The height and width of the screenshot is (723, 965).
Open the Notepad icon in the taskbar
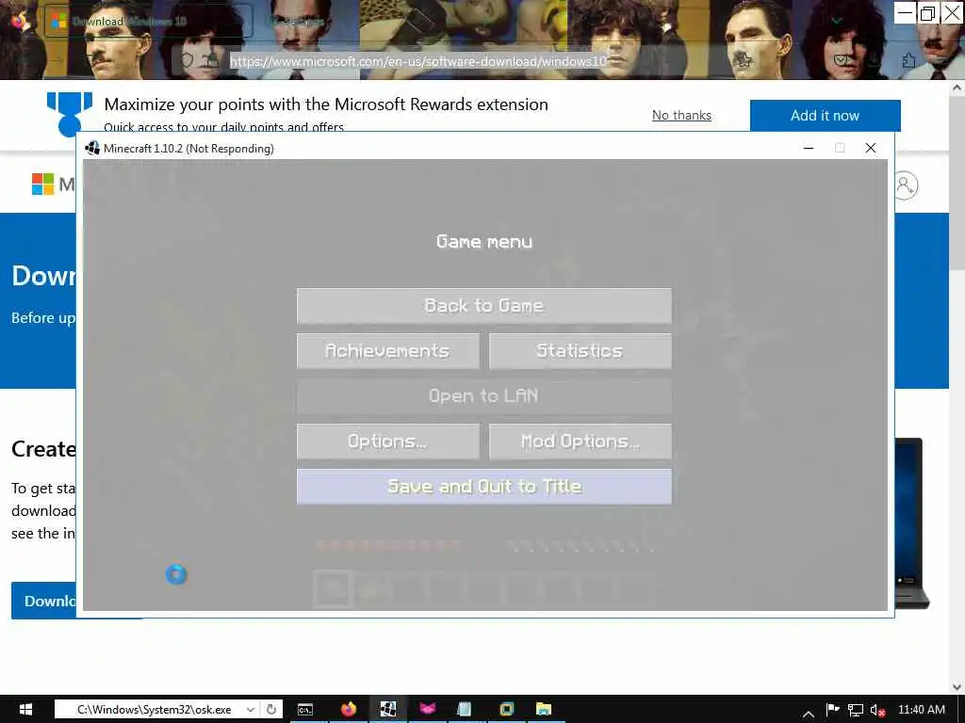click(x=466, y=709)
